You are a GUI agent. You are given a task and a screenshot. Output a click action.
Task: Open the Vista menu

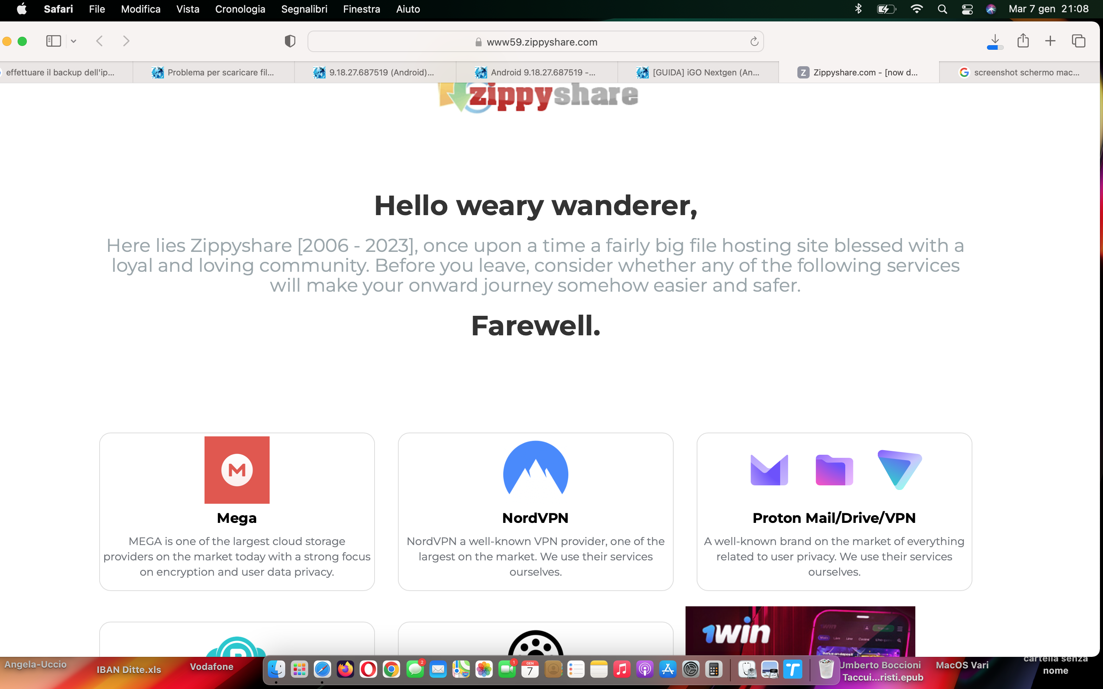[188, 9]
